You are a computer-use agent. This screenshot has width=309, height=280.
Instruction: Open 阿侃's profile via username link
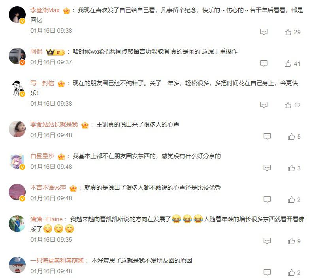click(36, 52)
